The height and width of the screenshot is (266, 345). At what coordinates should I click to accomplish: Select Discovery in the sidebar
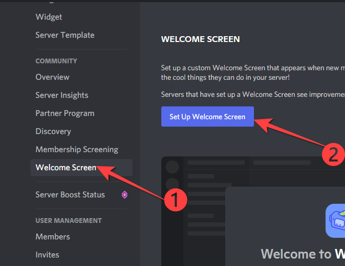pos(53,131)
